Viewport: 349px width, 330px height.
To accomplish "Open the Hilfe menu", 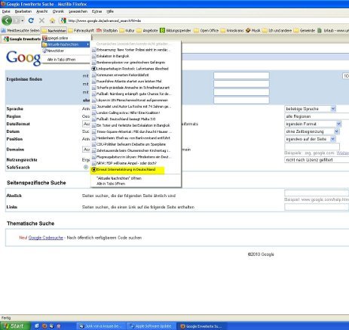I will click(110, 11).
